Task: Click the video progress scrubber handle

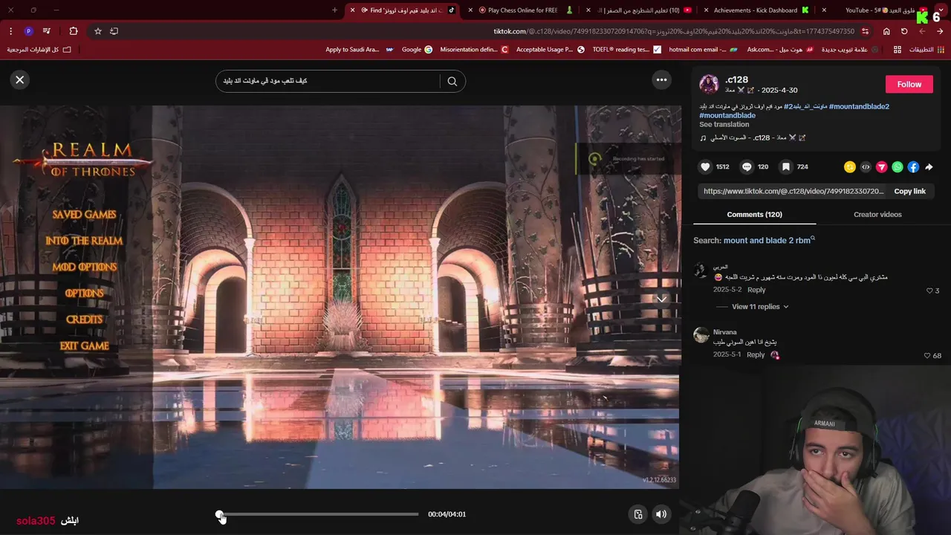Action: pos(219,514)
